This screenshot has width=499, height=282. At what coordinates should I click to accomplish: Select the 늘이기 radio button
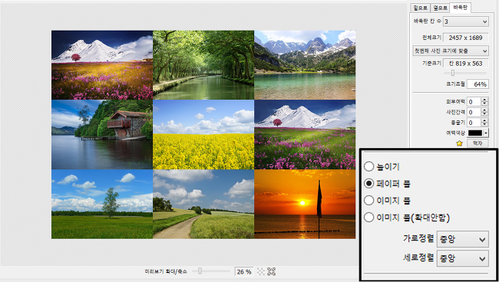tap(368, 166)
